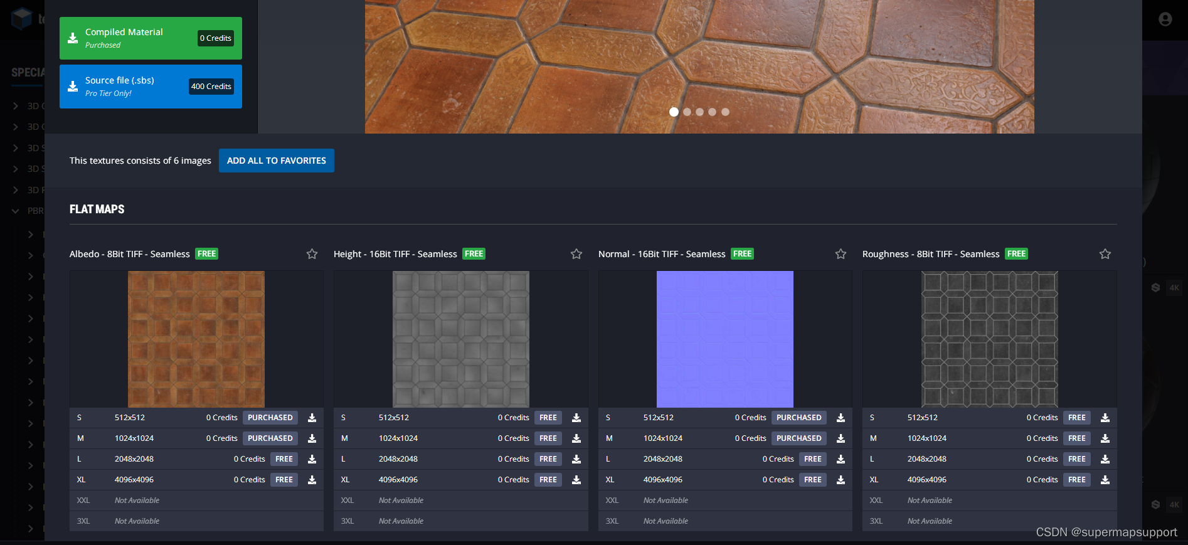Click FREE badge for Roughness 4096x4096

click(1077, 480)
